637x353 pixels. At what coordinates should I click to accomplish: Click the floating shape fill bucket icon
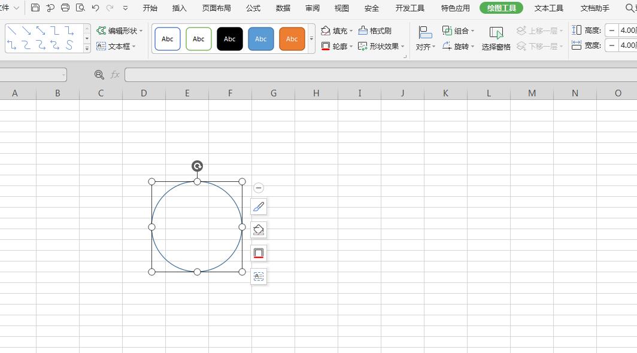click(x=259, y=230)
